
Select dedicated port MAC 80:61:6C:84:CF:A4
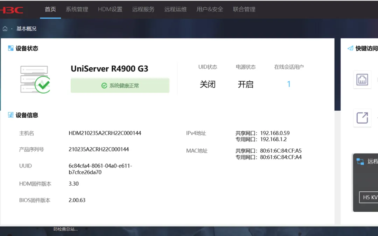[x=281, y=157]
